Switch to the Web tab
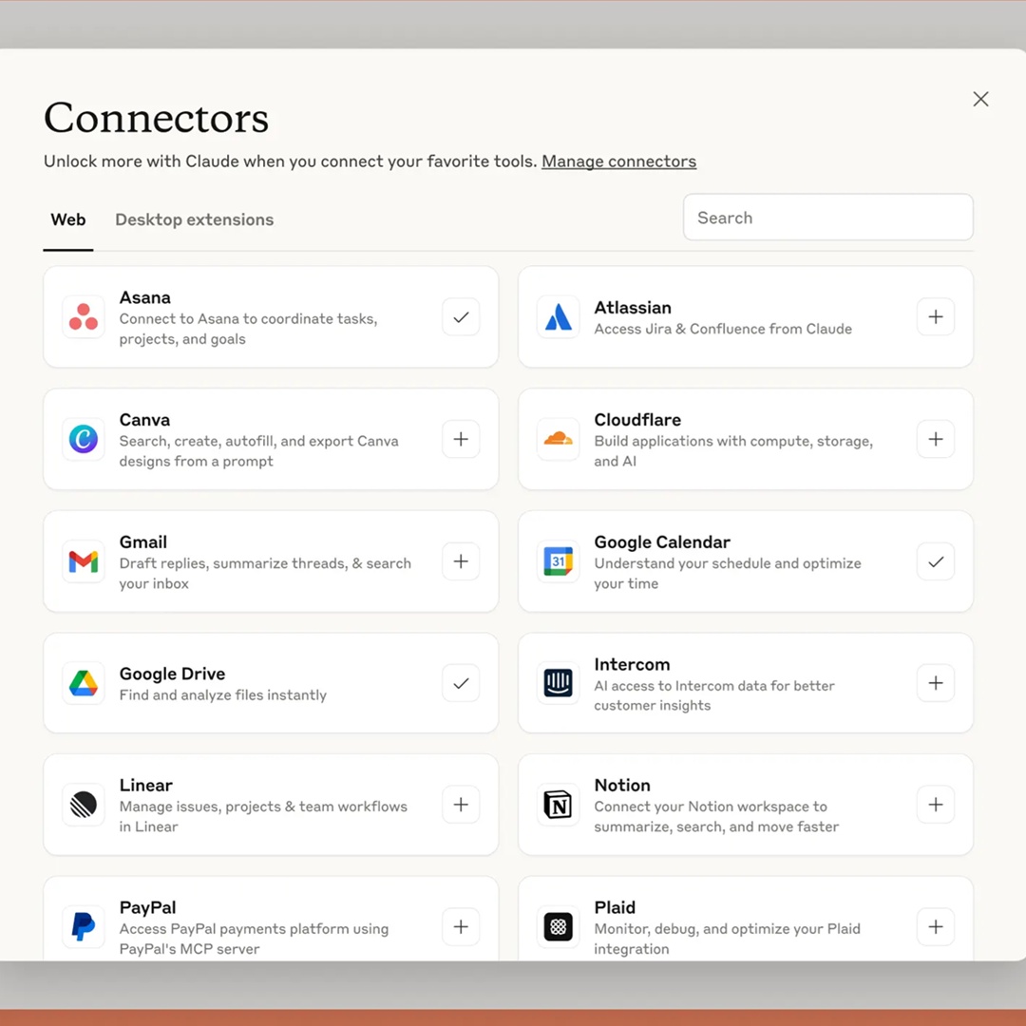Screen dimensions: 1026x1026 pyautogui.click(x=68, y=219)
